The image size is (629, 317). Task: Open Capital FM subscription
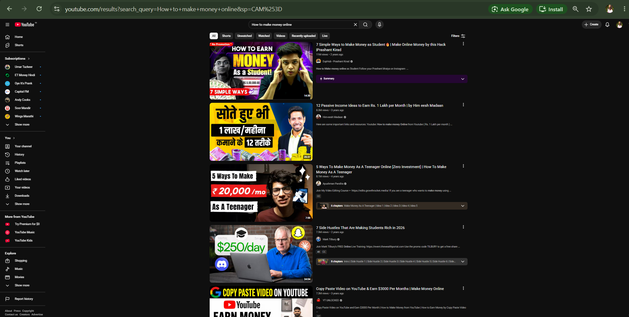22,92
